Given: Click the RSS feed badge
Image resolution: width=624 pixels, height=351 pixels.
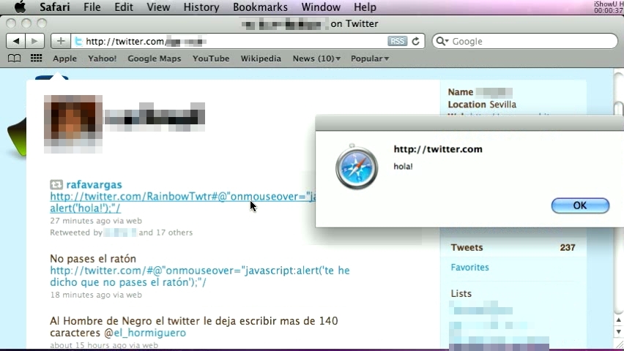Looking at the screenshot, I should tap(397, 41).
